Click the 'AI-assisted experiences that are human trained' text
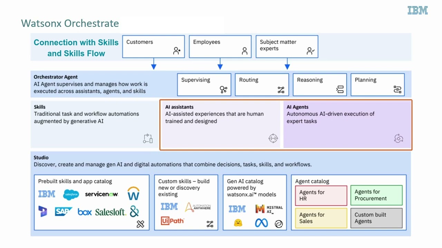The width and height of the screenshot is (442, 248). click(214, 117)
